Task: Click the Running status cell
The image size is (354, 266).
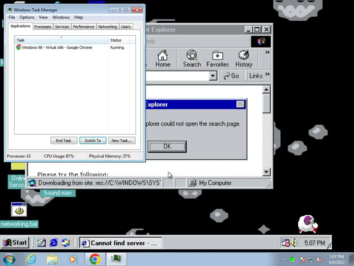Action: click(x=117, y=47)
